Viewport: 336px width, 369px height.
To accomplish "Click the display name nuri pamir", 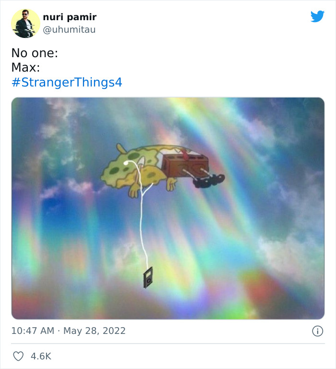I will tap(70, 17).
